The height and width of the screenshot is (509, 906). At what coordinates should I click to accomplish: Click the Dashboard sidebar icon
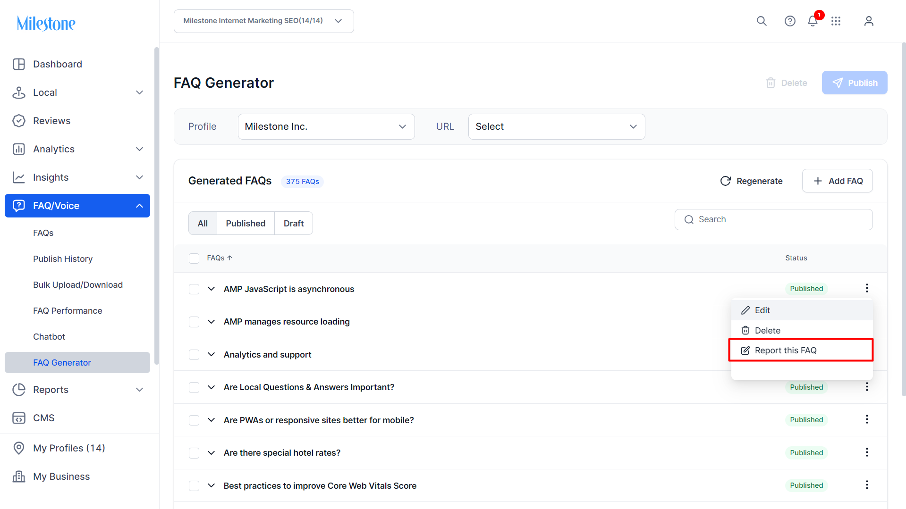click(x=19, y=64)
